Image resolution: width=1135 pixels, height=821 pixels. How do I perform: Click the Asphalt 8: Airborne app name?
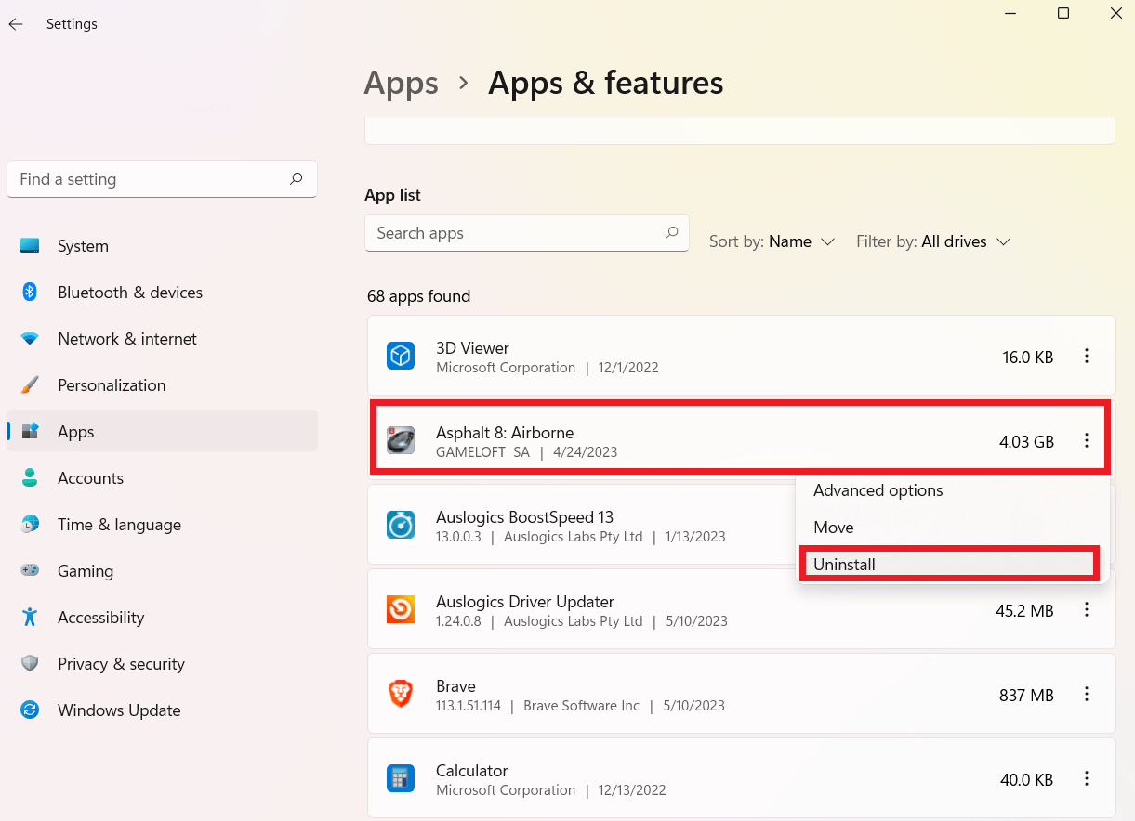505,433
